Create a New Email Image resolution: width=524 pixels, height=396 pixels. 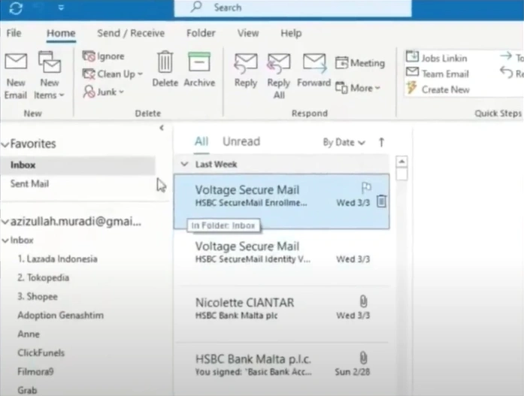coord(16,76)
